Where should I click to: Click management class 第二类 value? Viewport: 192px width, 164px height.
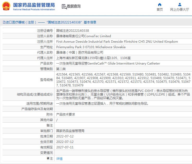pos(61,69)
